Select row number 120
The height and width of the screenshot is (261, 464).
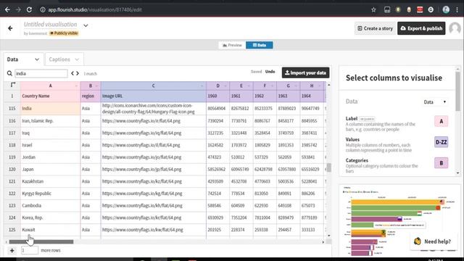point(12,169)
